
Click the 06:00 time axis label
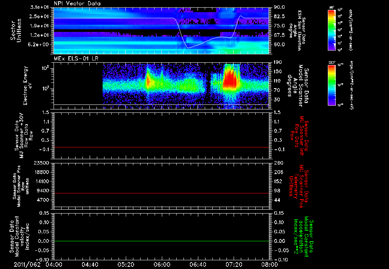(162, 264)
